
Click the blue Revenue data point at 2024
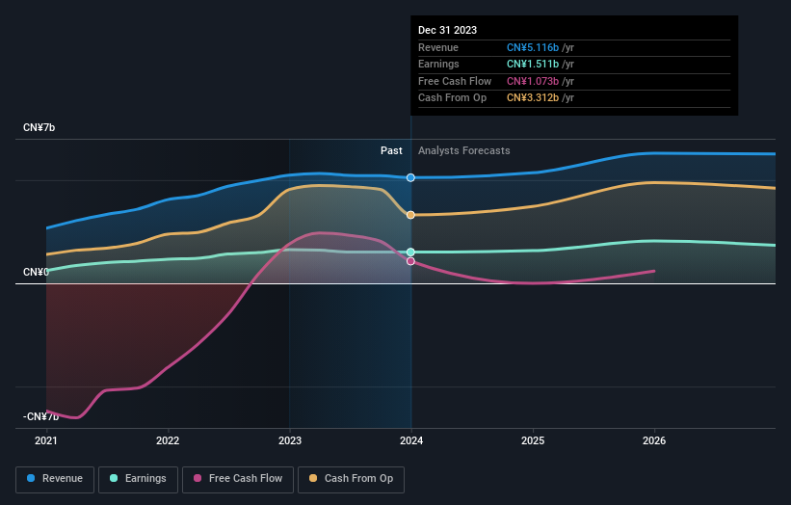click(x=410, y=177)
